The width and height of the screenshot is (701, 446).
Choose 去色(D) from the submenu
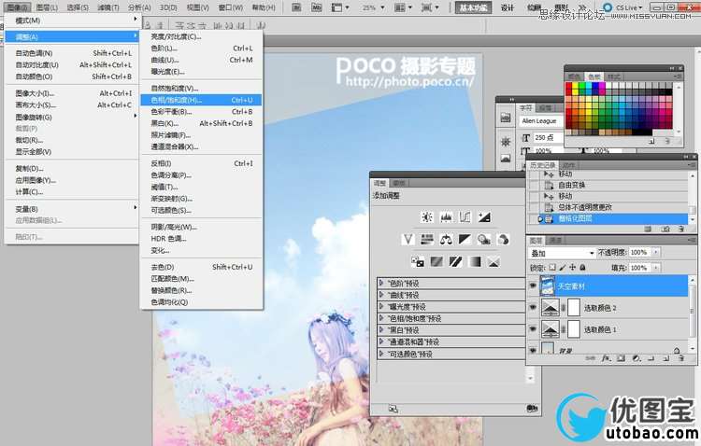pyautogui.click(x=201, y=267)
